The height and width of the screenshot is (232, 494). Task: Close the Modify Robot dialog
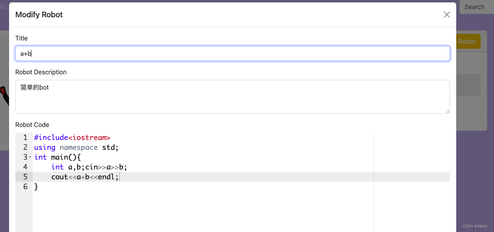446,15
